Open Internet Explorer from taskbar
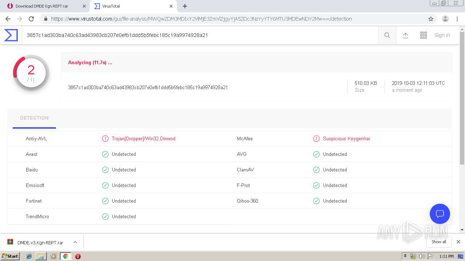 coord(29,256)
